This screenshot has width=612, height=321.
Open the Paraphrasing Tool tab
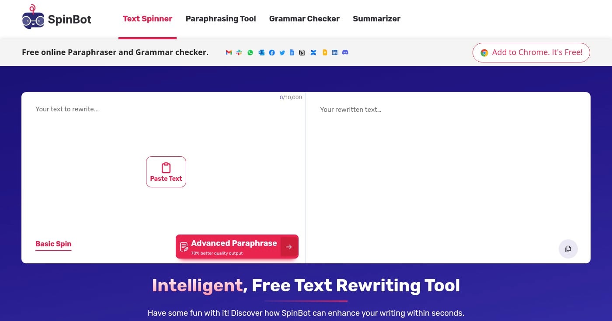tap(221, 19)
